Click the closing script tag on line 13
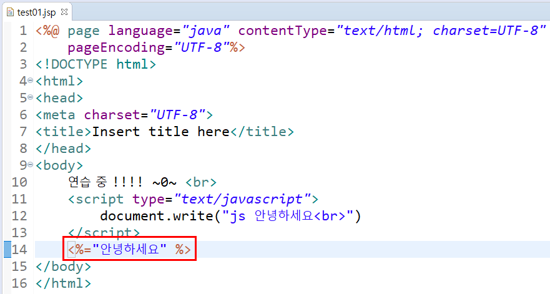The height and width of the screenshot is (294, 550). [x=104, y=232]
